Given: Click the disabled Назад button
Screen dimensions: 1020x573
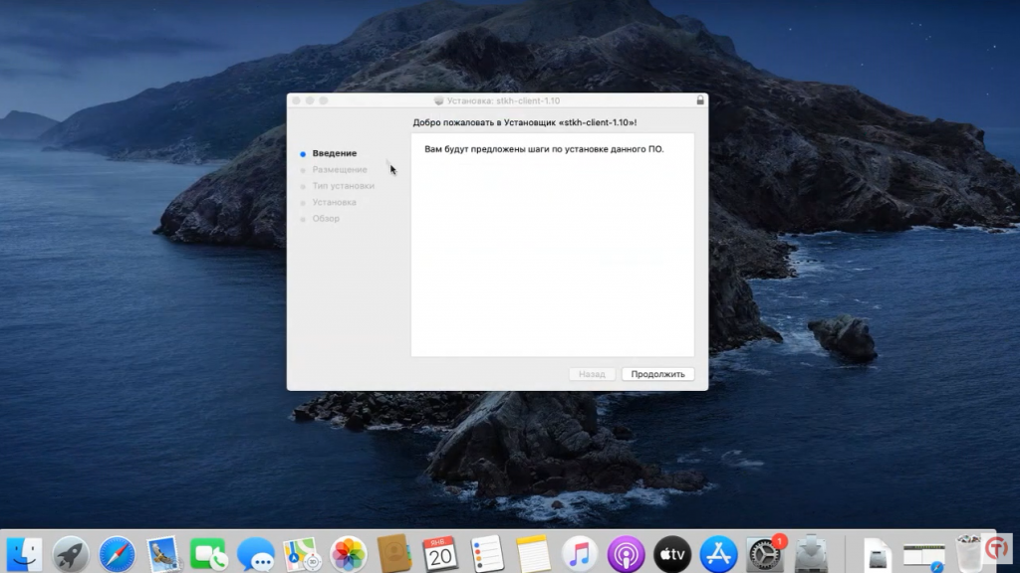Looking at the screenshot, I should click(x=592, y=374).
